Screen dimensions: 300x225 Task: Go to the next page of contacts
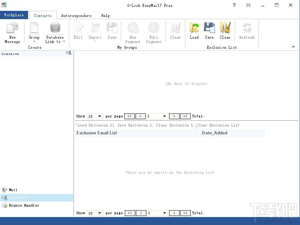point(174,116)
